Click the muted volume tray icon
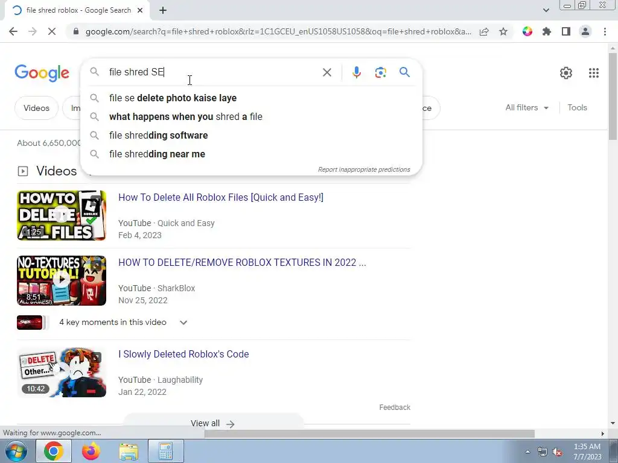Viewport: 618px width, 463px height. coord(557,452)
